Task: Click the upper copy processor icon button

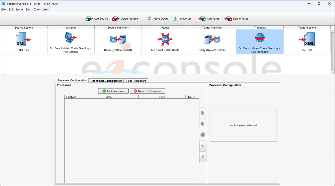Action: pos(203,113)
